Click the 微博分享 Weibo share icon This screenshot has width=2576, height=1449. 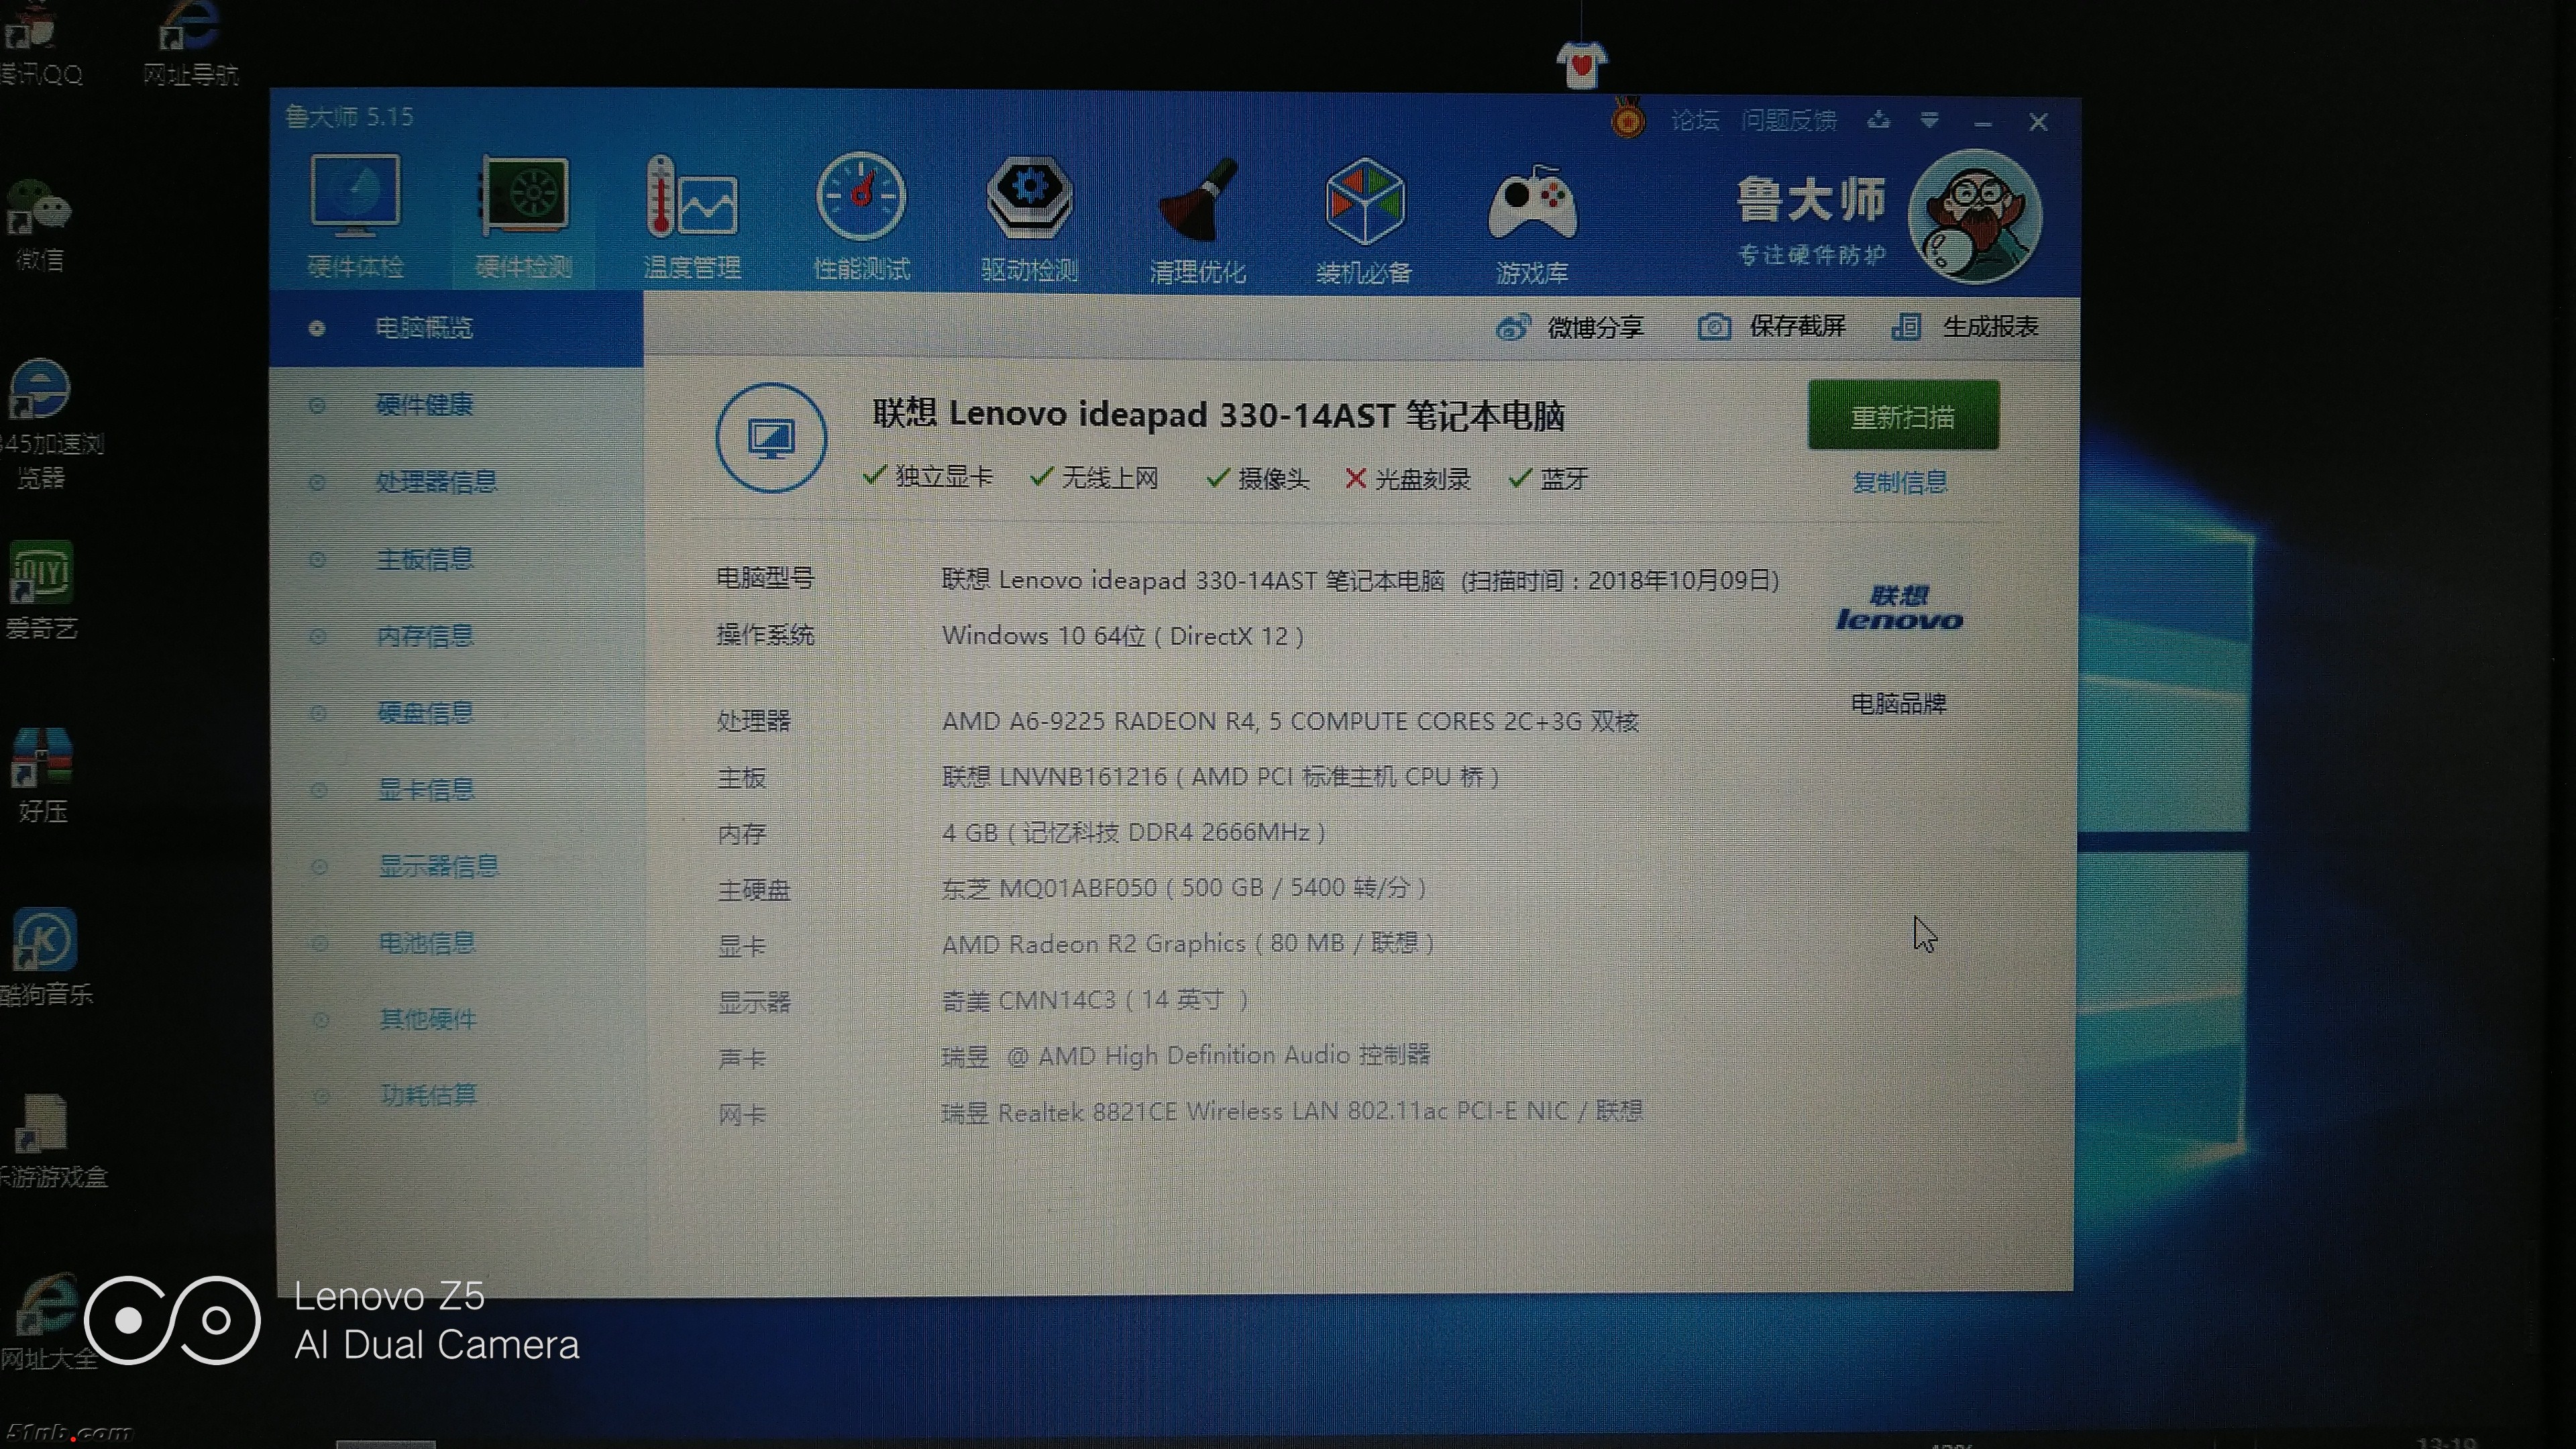pyautogui.click(x=1512, y=327)
